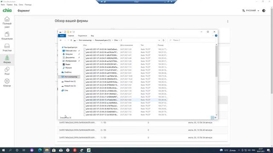The height and width of the screenshot is (153, 273).
Task: Sort by Имя column header
Action: click(85, 45)
